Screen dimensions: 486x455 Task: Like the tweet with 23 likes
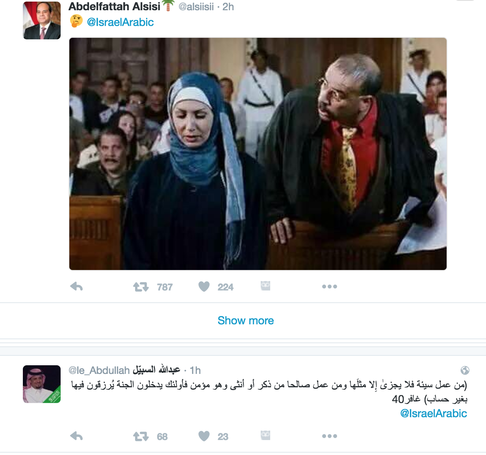(204, 436)
